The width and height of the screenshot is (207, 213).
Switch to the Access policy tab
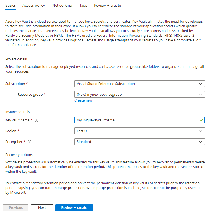point(34,6)
